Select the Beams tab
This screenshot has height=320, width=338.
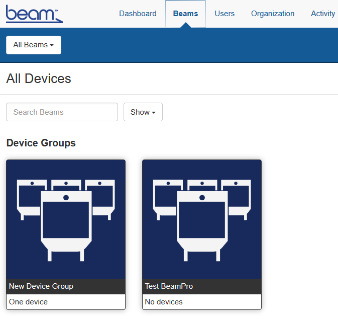point(185,14)
